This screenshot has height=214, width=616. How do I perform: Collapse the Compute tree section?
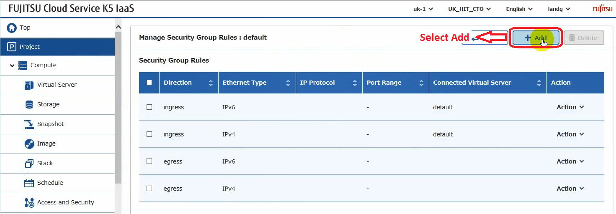12,65
